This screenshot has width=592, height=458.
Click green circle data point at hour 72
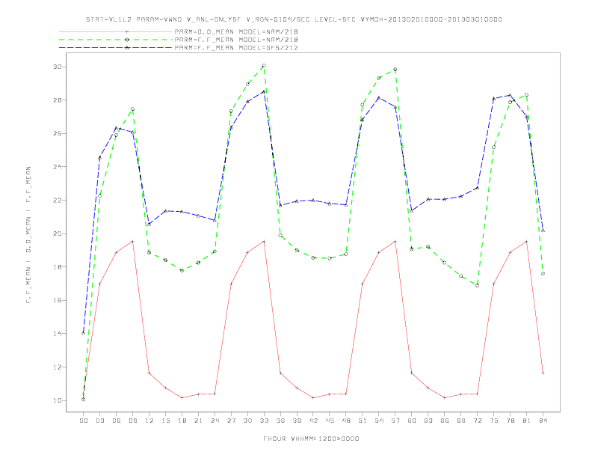(477, 286)
